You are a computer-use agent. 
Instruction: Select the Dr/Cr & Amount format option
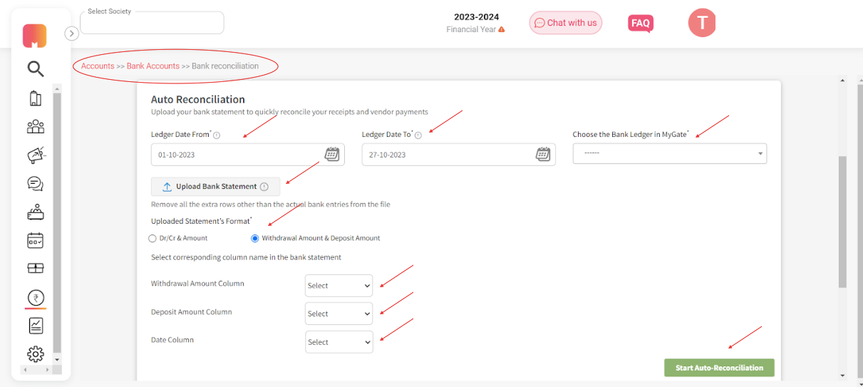tap(153, 238)
